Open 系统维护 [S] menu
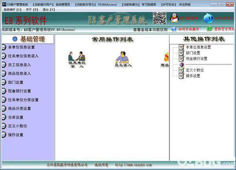The height and width of the screenshot is (170, 236). pyautogui.click(x=12, y=9)
